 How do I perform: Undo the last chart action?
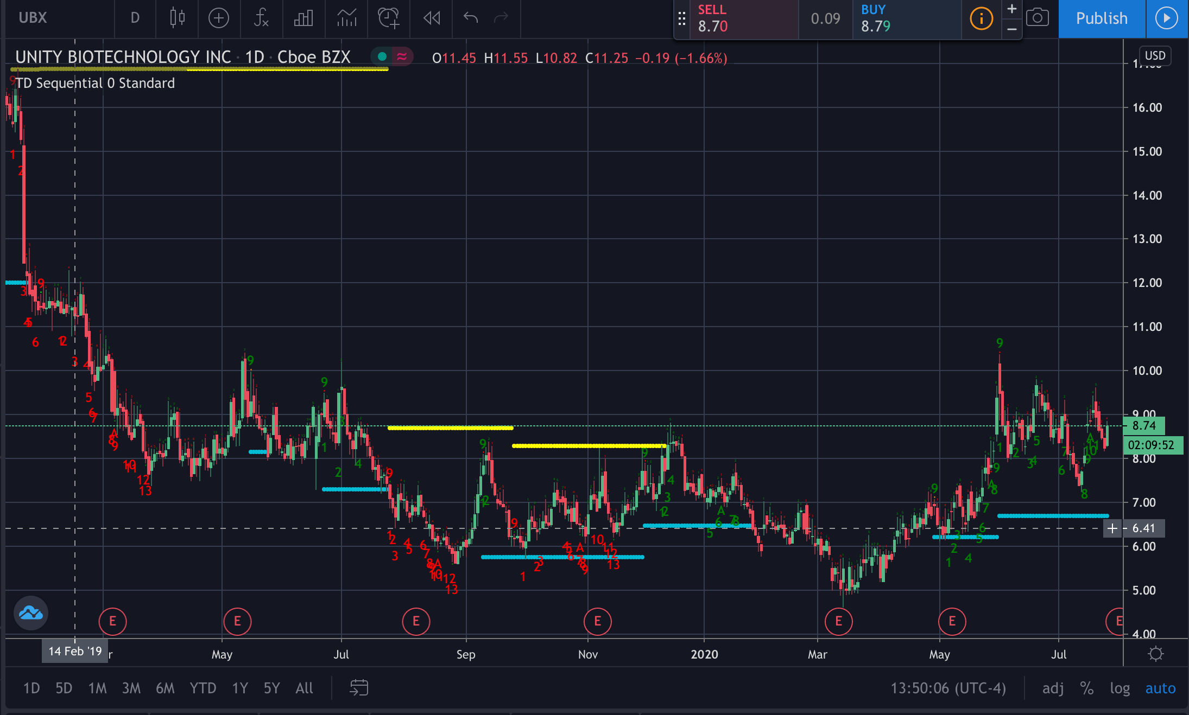[x=470, y=18]
